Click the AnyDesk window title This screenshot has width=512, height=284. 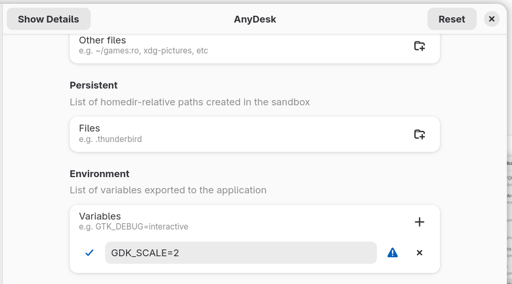pos(255,19)
